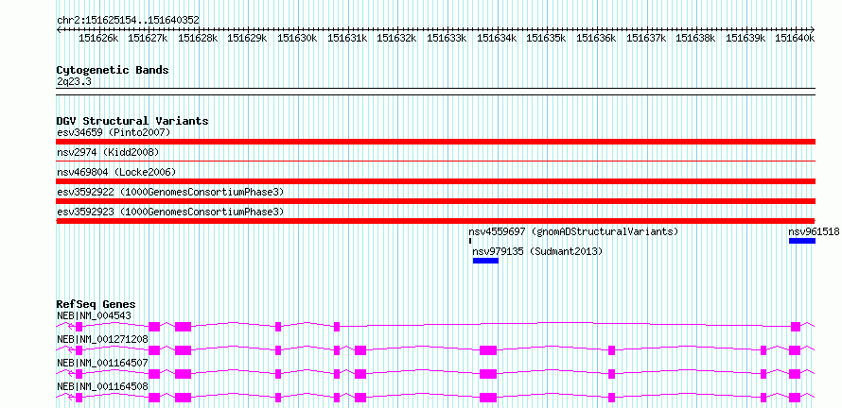Viewport: 842px width, 408px height.
Task: Select the 151629k ruler label
Action: [248, 38]
